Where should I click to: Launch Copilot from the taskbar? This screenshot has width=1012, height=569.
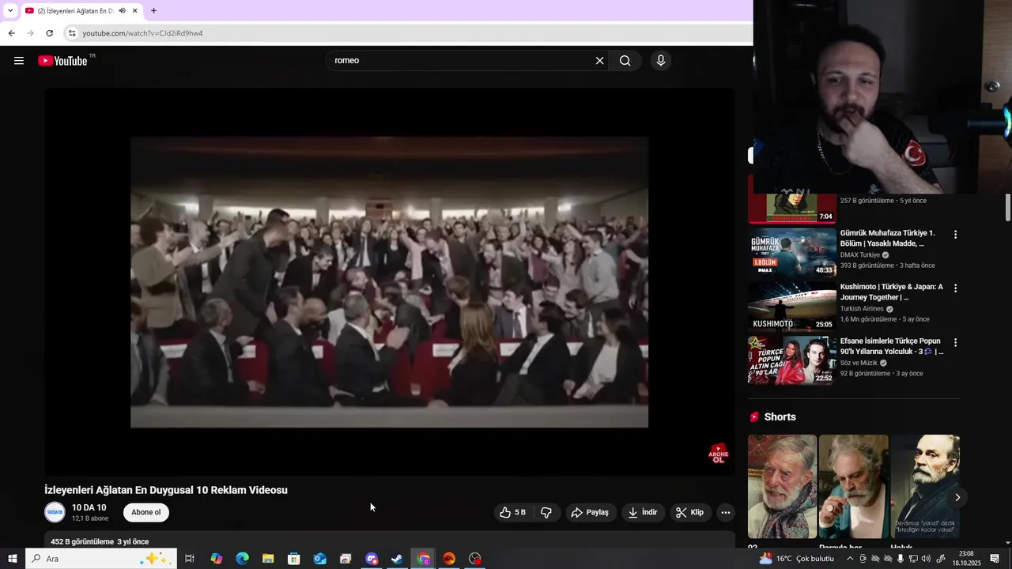216,559
